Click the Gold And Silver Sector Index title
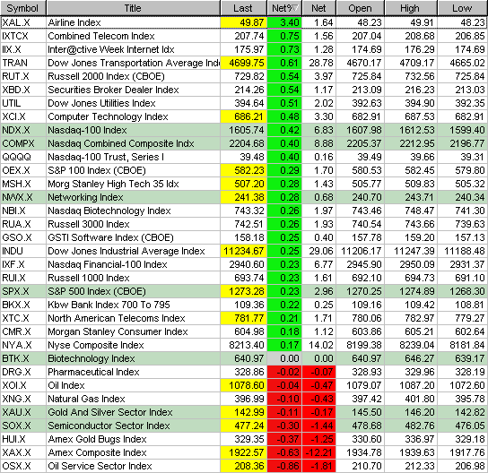488x473 pixels. pyautogui.click(x=110, y=412)
